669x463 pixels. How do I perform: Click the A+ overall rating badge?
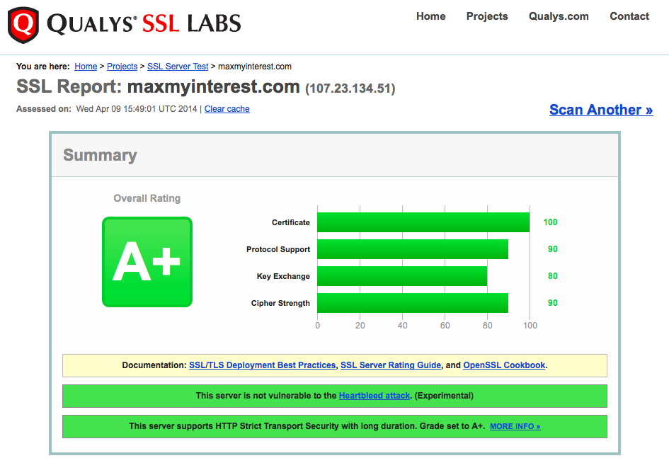tap(147, 262)
